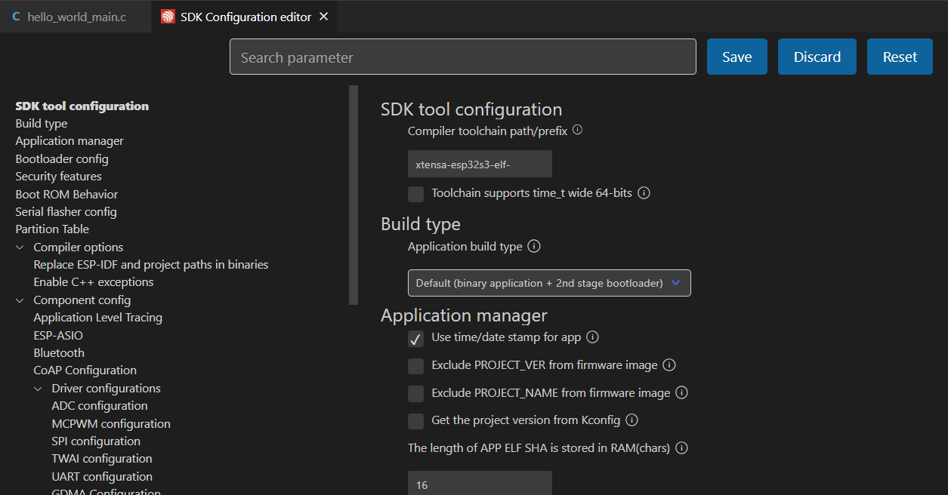Click the Build type section heading
948x495 pixels.
point(421,224)
